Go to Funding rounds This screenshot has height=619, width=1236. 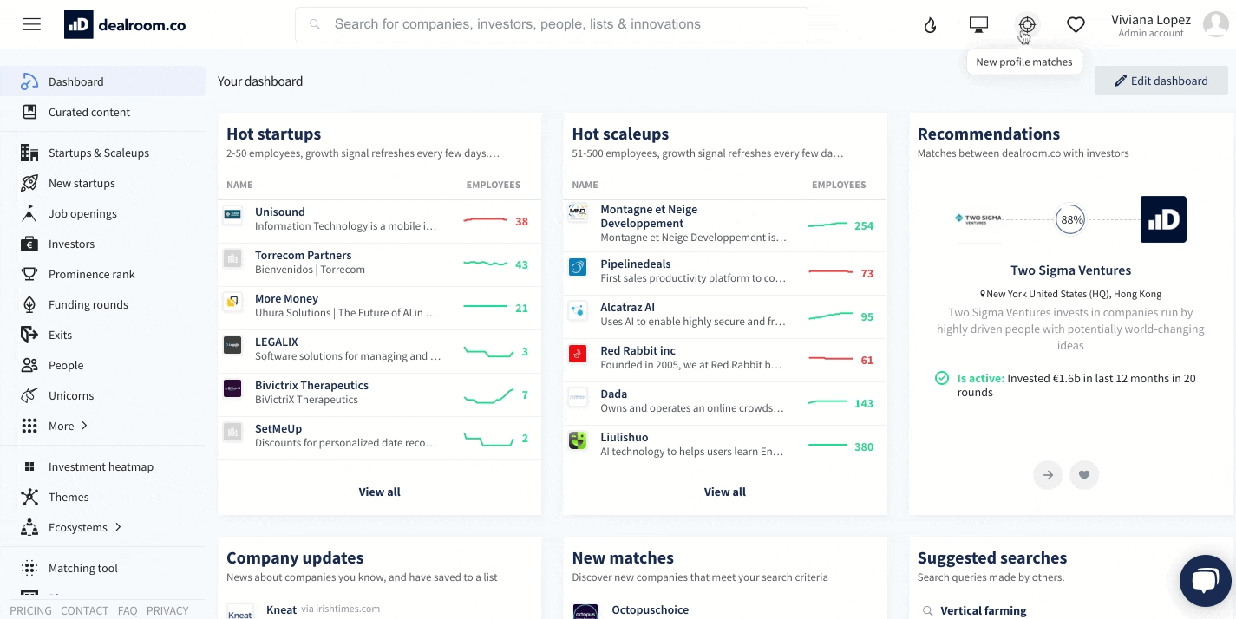coord(88,304)
